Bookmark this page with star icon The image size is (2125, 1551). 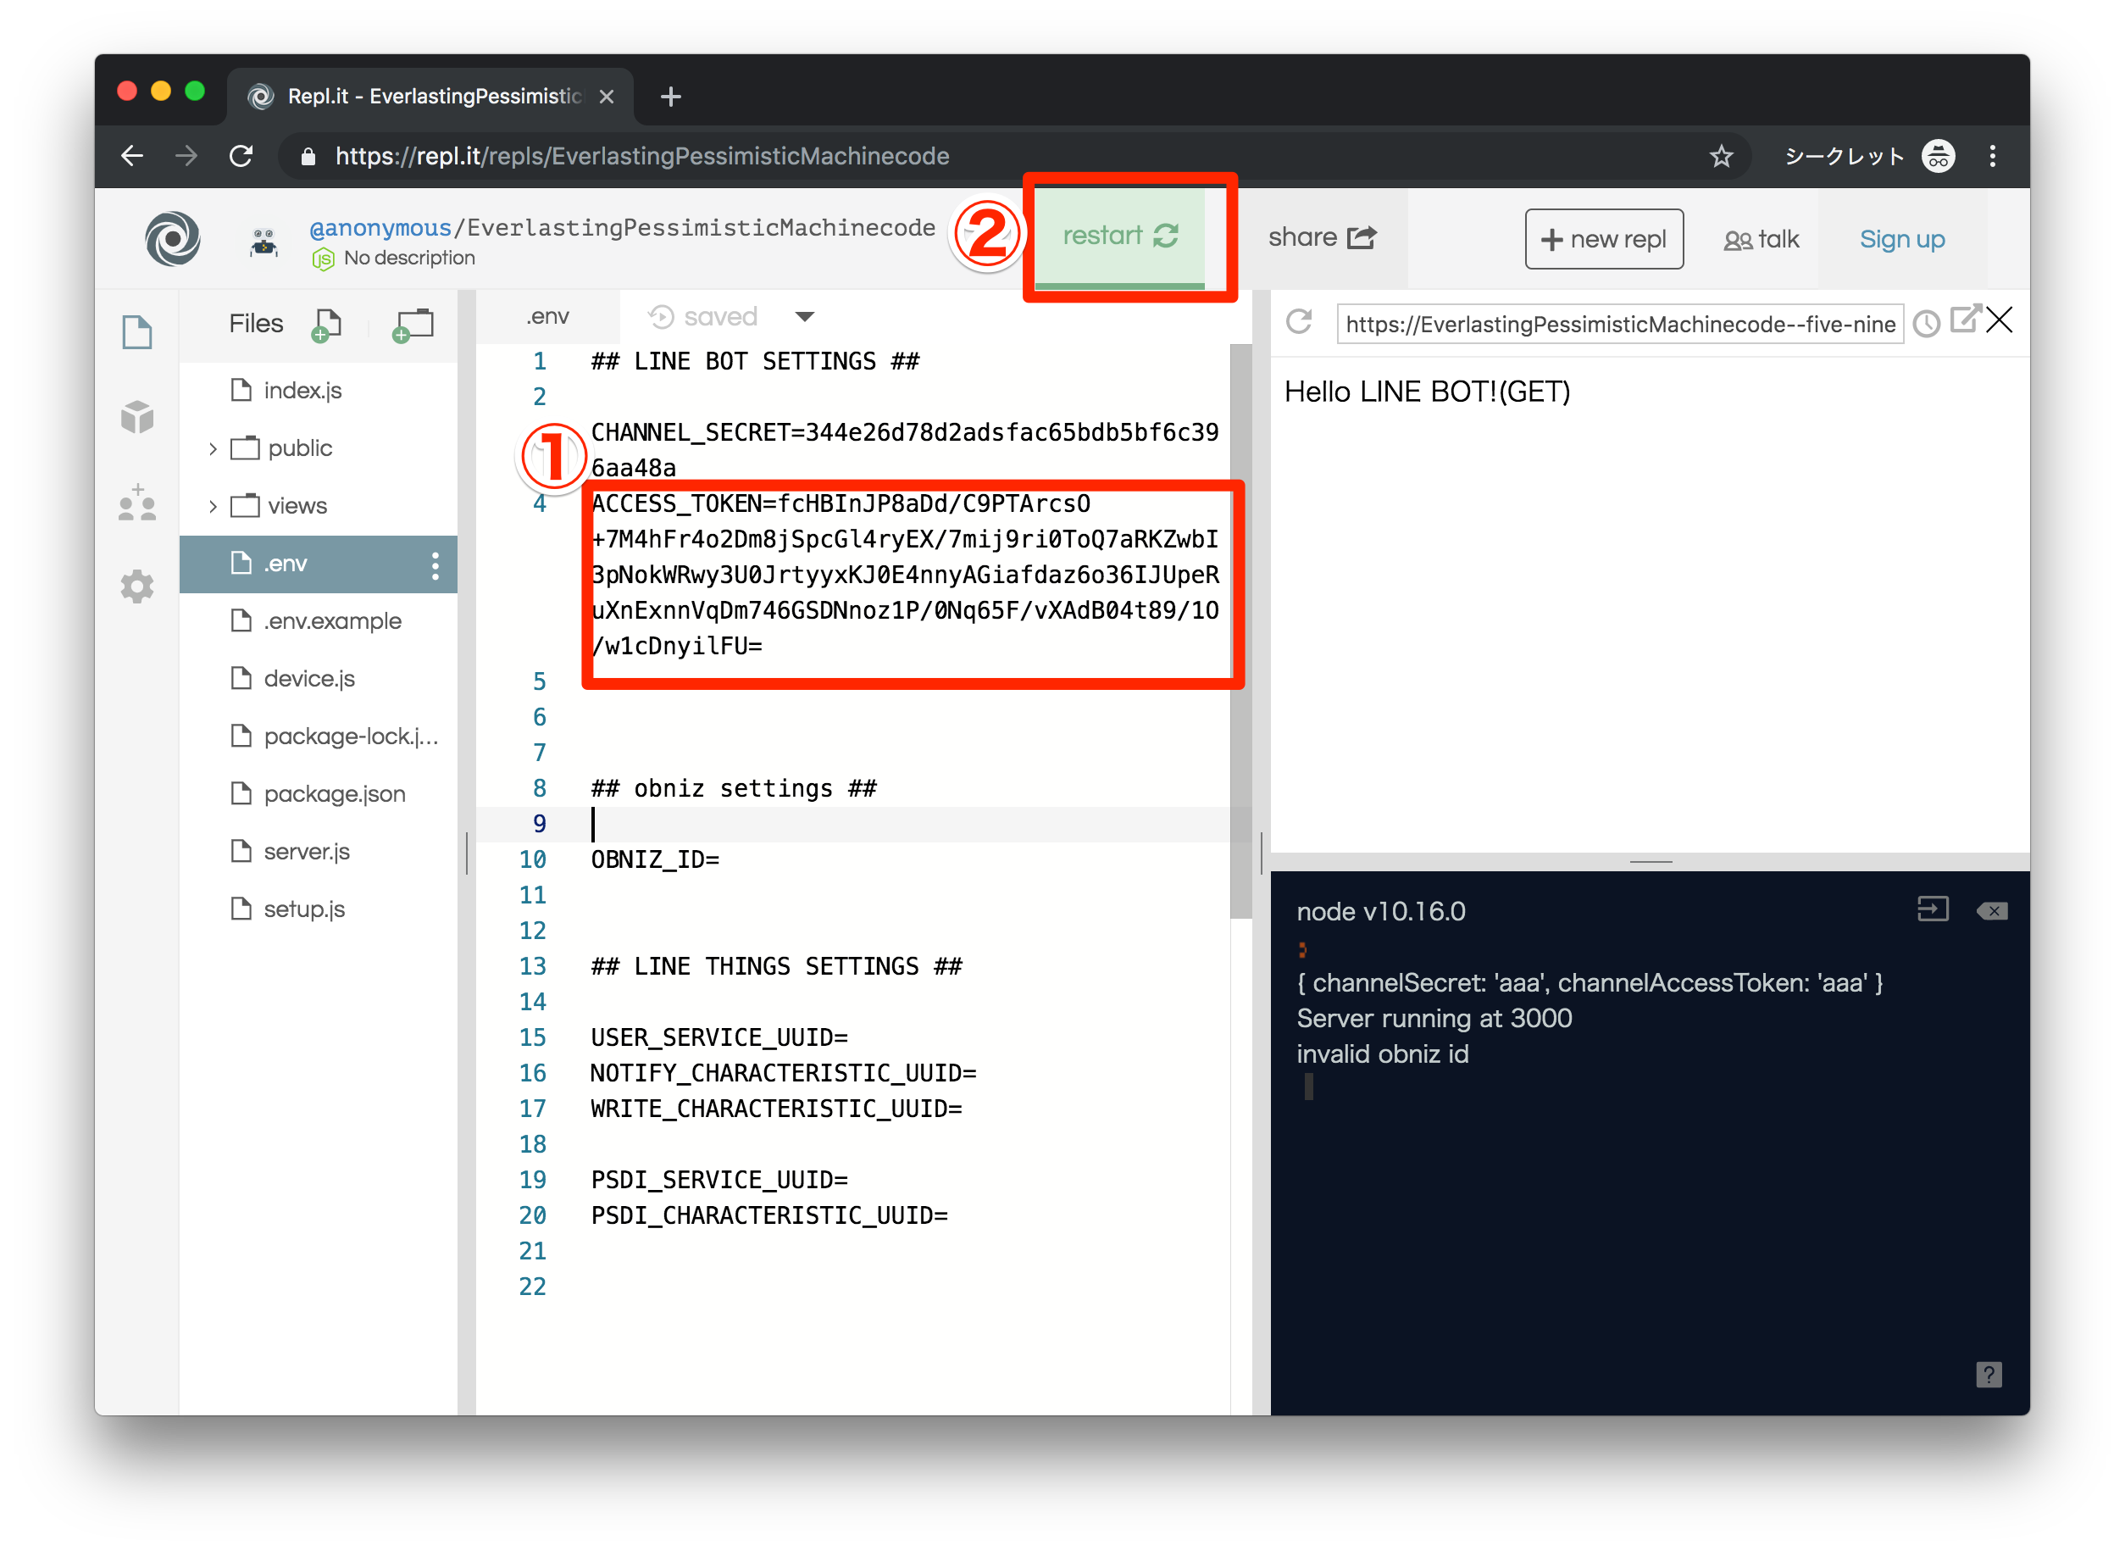(1721, 156)
